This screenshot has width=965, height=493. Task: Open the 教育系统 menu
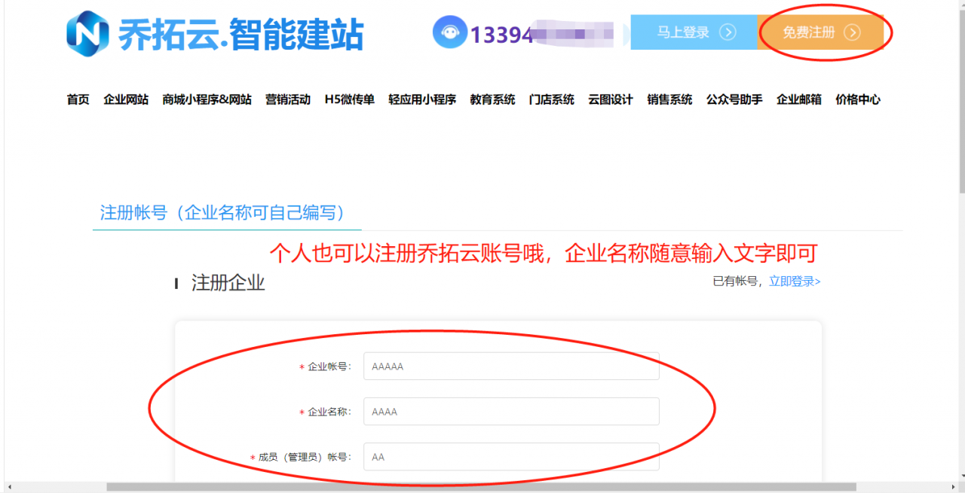(491, 99)
